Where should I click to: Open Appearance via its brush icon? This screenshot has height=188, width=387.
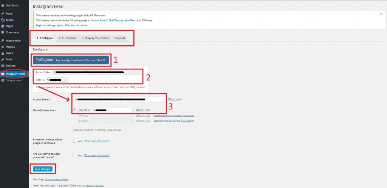(3, 40)
